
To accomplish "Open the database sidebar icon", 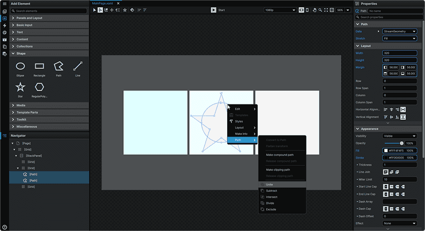I will (x=5, y=54).
